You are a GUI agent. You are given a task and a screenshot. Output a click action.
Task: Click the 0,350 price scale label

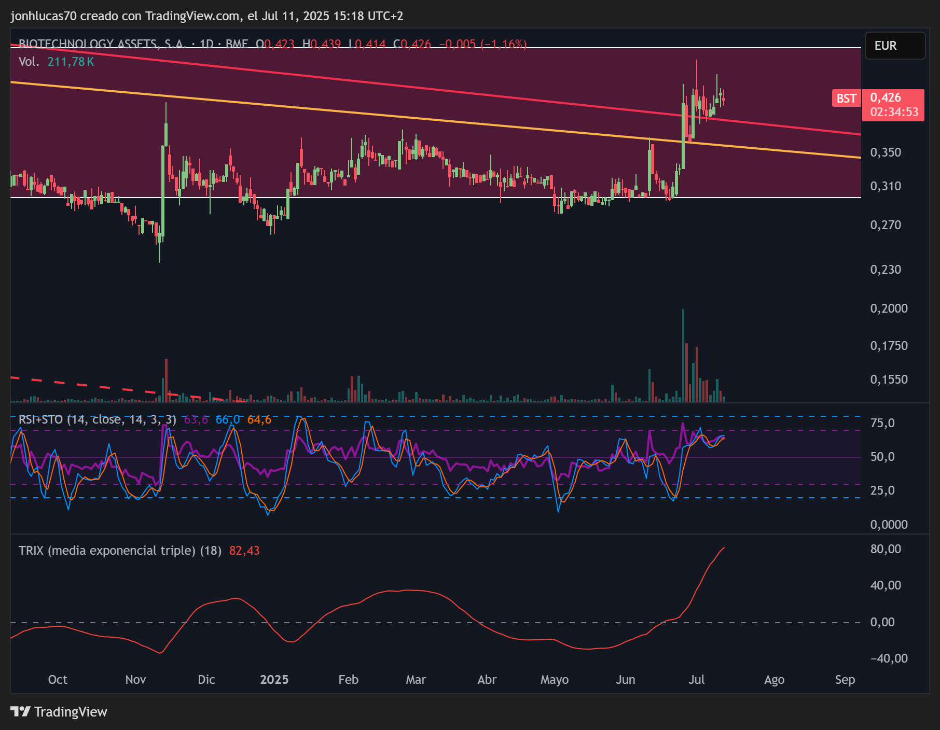886,152
